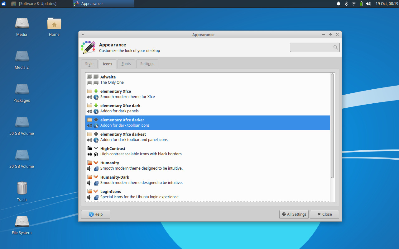Viewport: 399px width, 249px height.
Task: Switch to the Style tab
Action: coord(89,64)
